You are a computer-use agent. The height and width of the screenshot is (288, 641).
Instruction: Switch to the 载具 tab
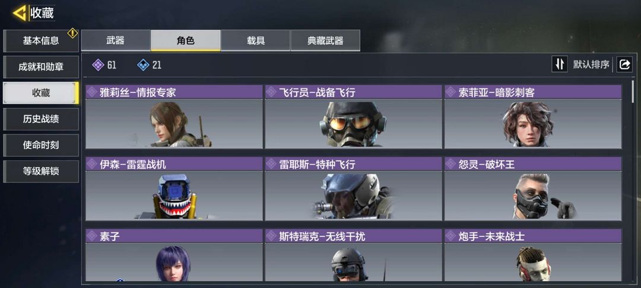[x=255, y=40]
